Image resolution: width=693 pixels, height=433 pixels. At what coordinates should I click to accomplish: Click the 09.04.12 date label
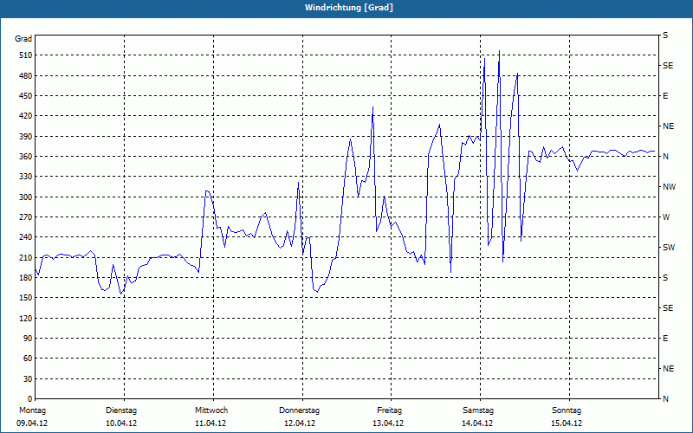[32, 423]
